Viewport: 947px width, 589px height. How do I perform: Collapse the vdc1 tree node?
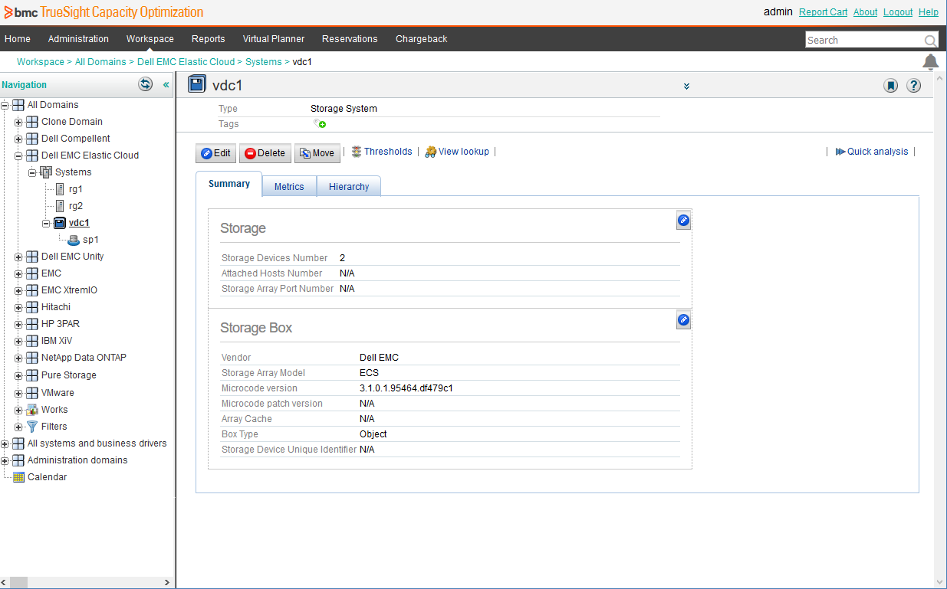[x=46, y=224]
